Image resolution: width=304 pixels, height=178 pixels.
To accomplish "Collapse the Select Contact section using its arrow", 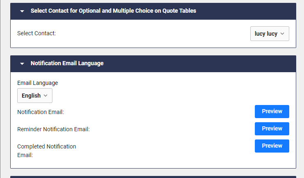I will pyautogui.click(x=22, y=11).
